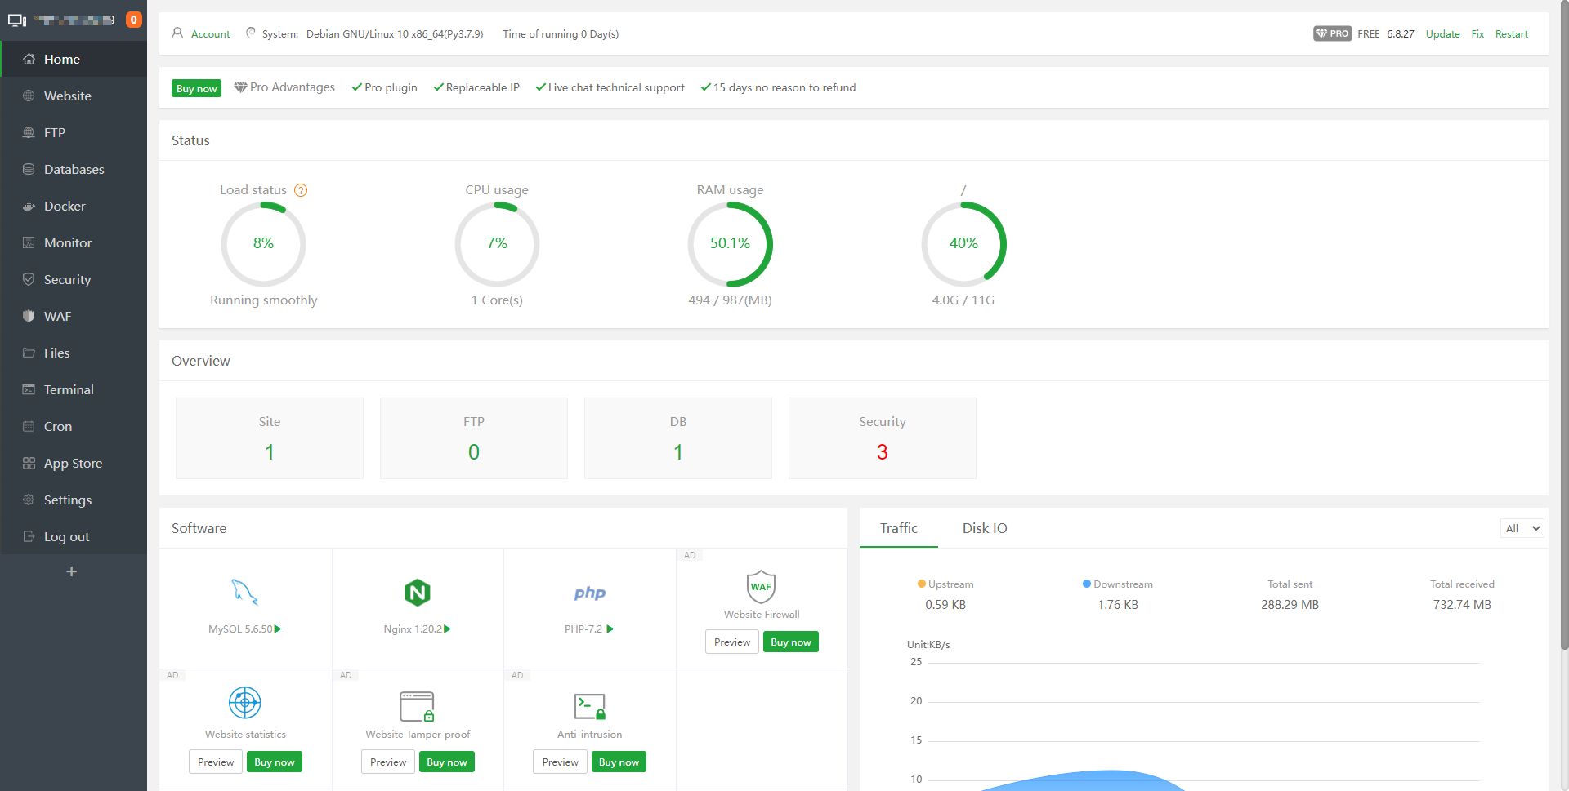Preview the Website Firewall plugin

(732, 642)
